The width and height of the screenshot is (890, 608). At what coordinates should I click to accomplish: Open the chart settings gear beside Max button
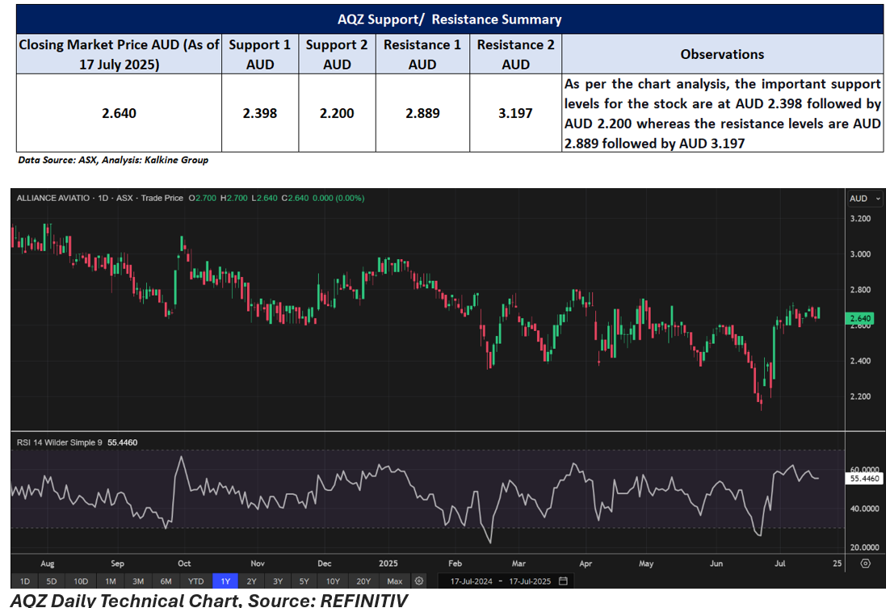tap(418, 581)
